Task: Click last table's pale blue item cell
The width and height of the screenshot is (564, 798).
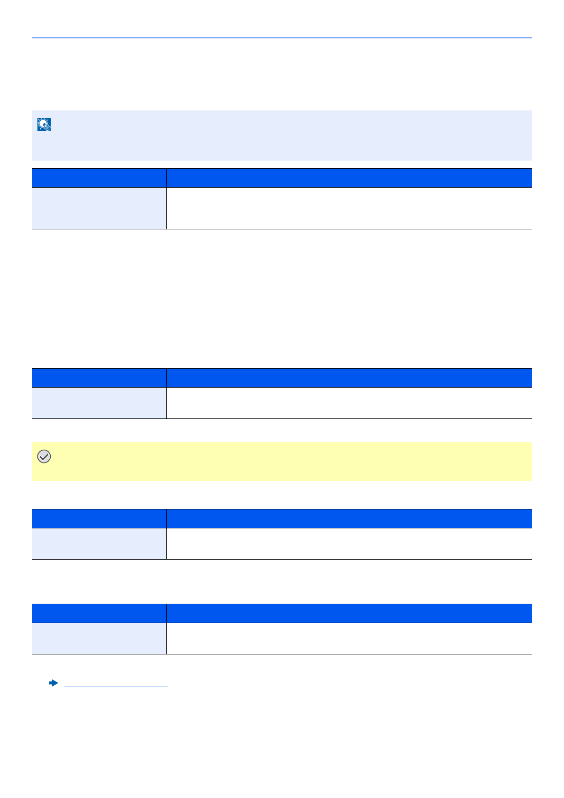Action: (x=99, y=639)
